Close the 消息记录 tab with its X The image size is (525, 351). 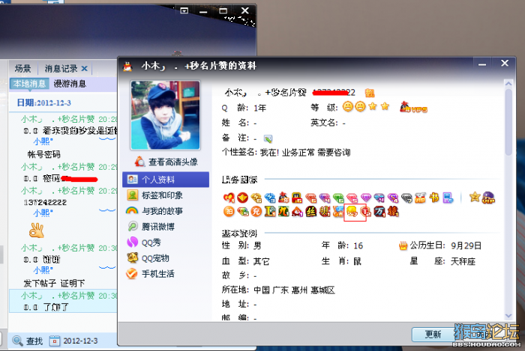pos(84,69)
